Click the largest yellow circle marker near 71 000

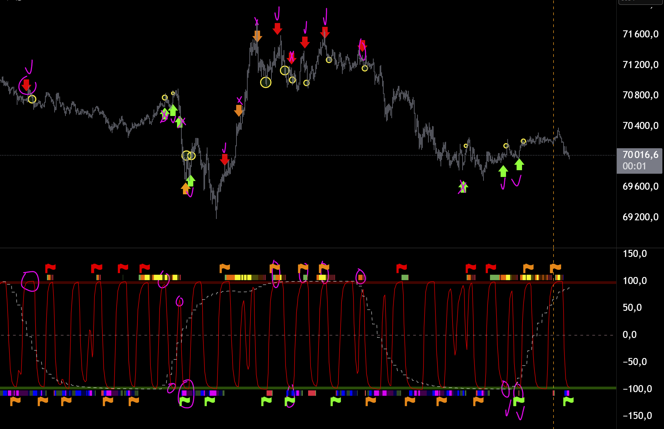(x=265, y=82)
